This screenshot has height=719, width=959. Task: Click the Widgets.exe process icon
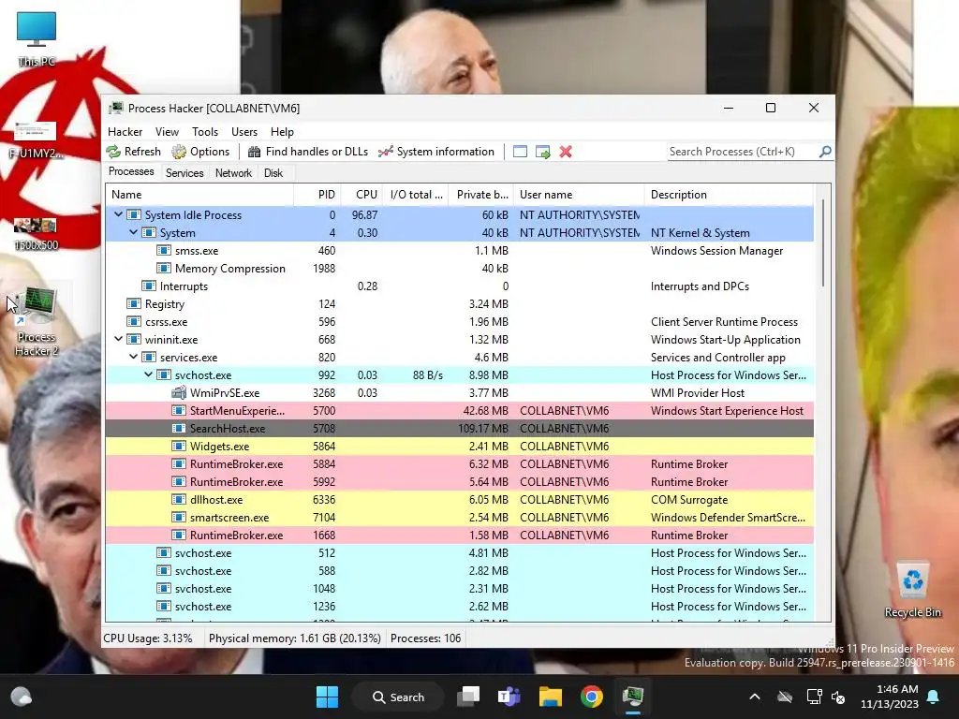[179, 447]
